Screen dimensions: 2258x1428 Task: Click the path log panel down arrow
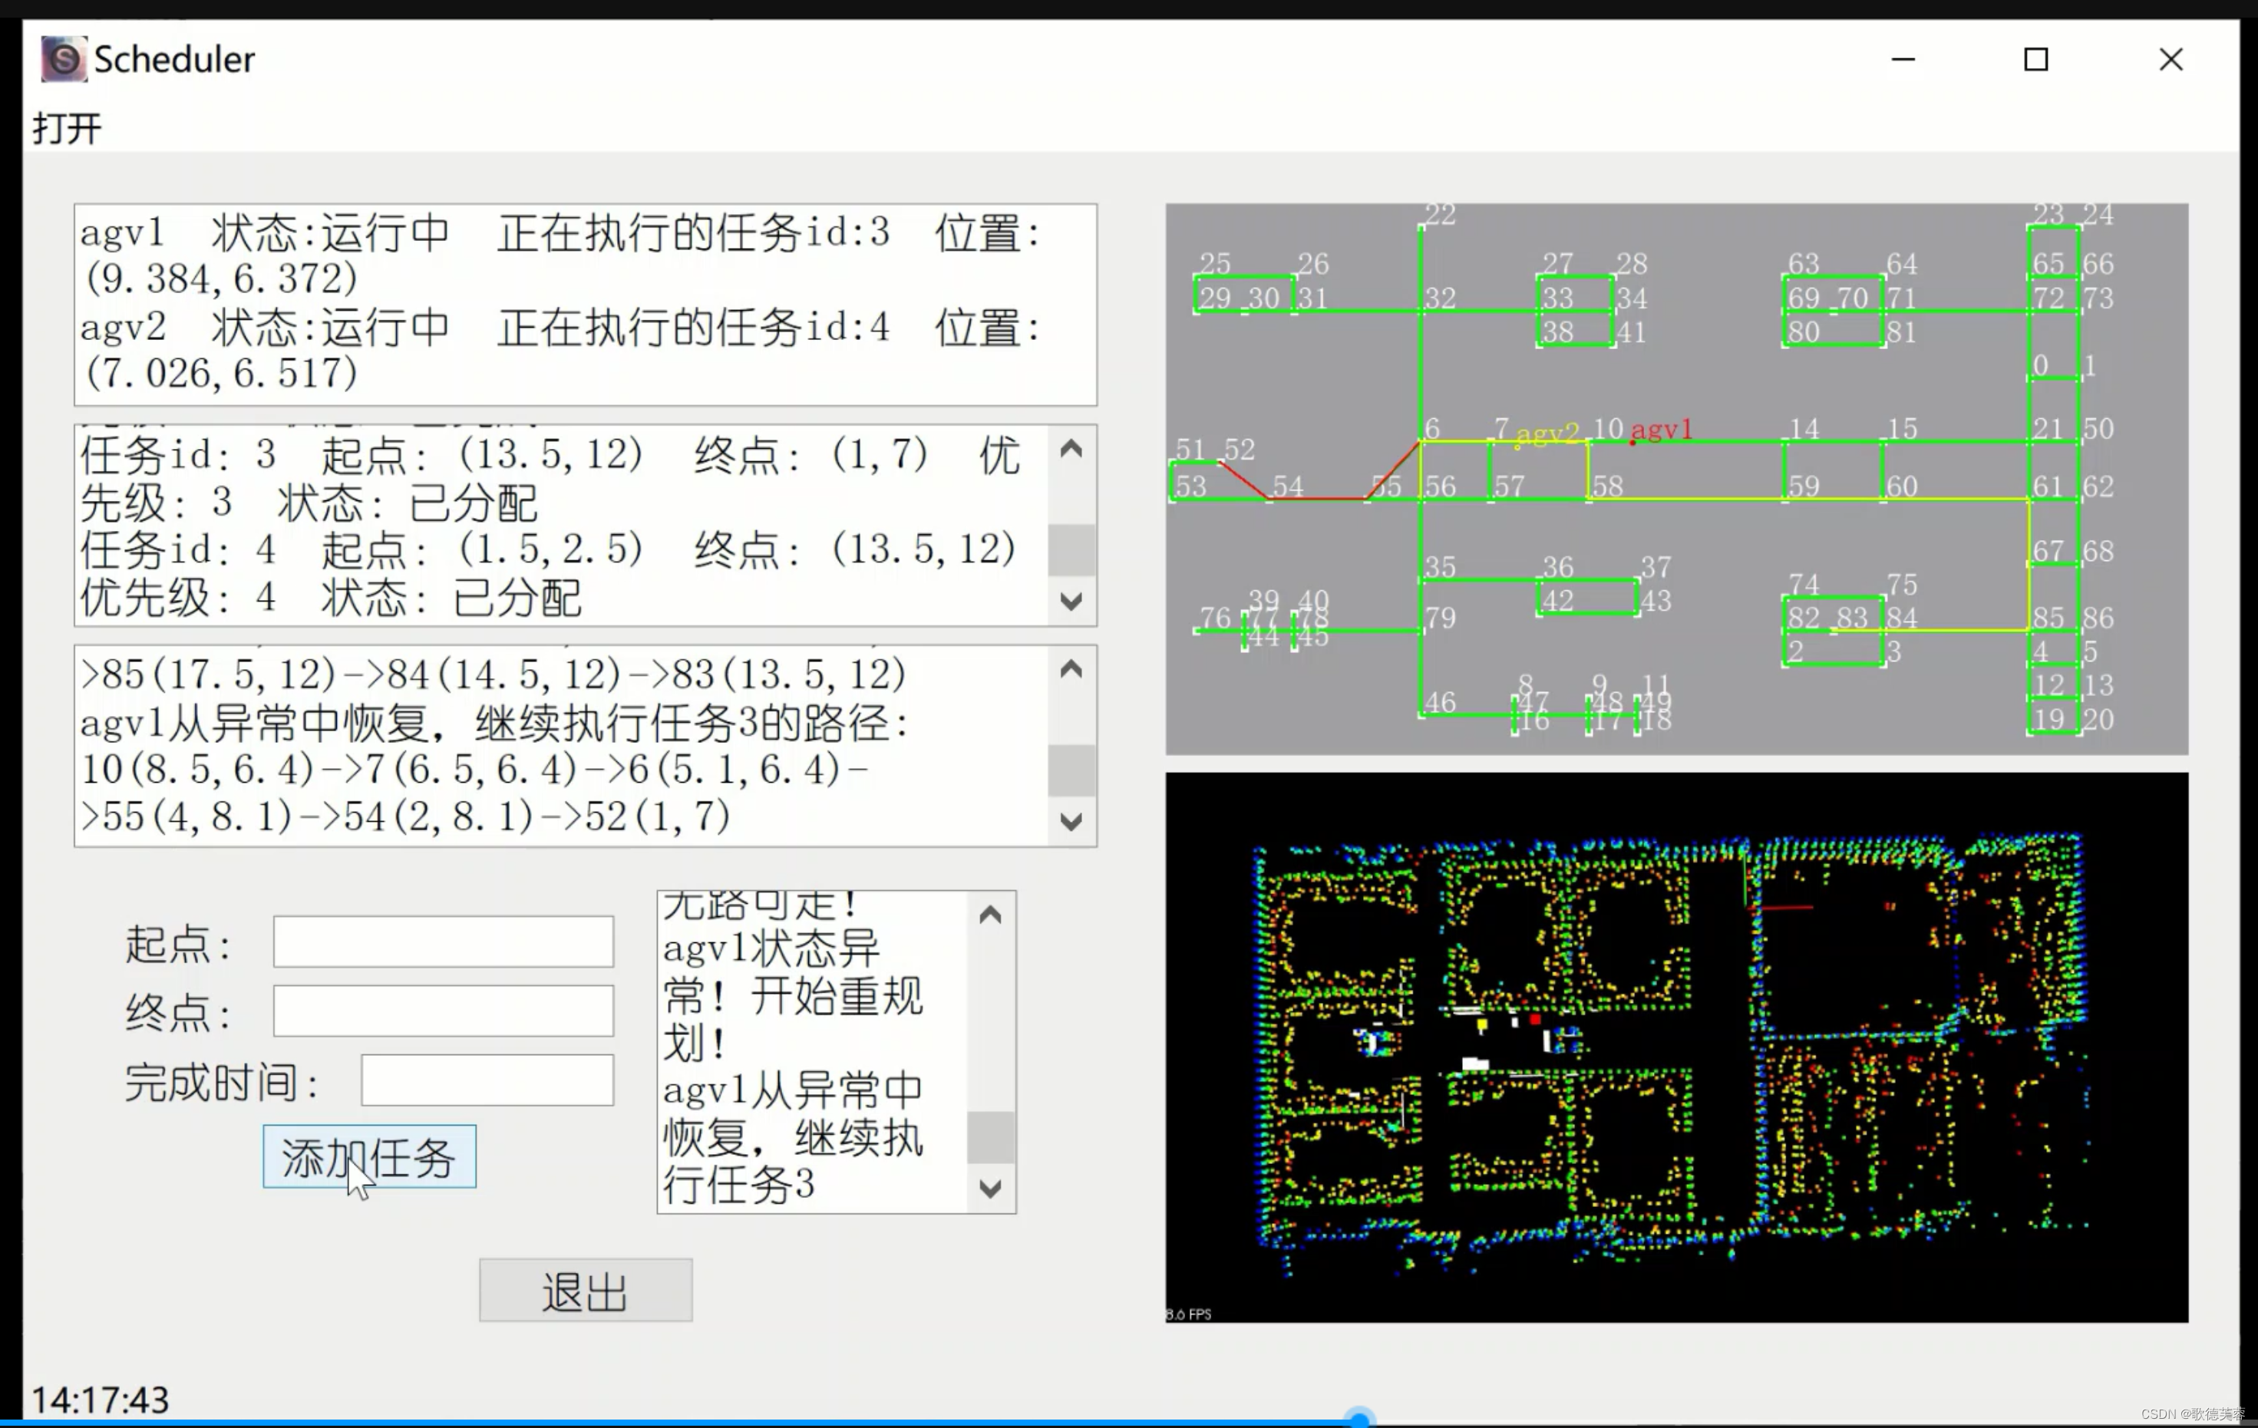point(1071,821)
